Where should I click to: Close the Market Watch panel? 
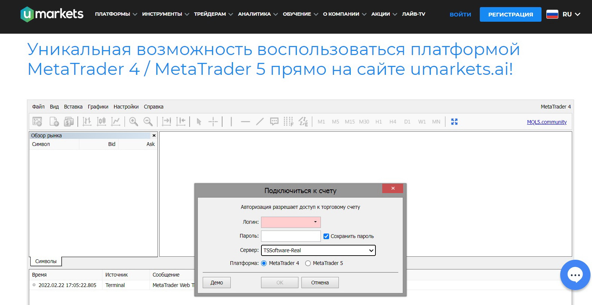[154, 135]
